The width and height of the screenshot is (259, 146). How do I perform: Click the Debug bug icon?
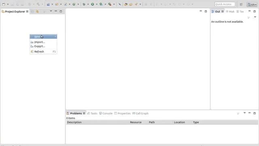pos(84,4)
